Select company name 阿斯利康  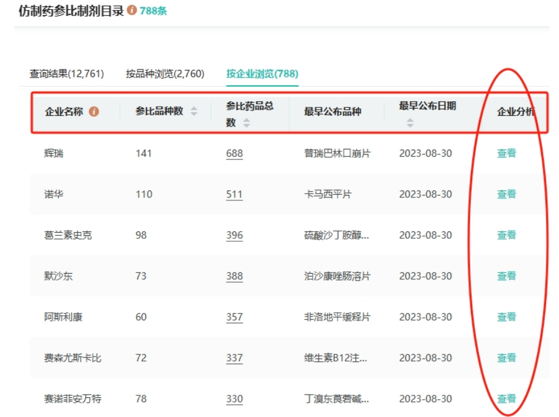(63, 317)
